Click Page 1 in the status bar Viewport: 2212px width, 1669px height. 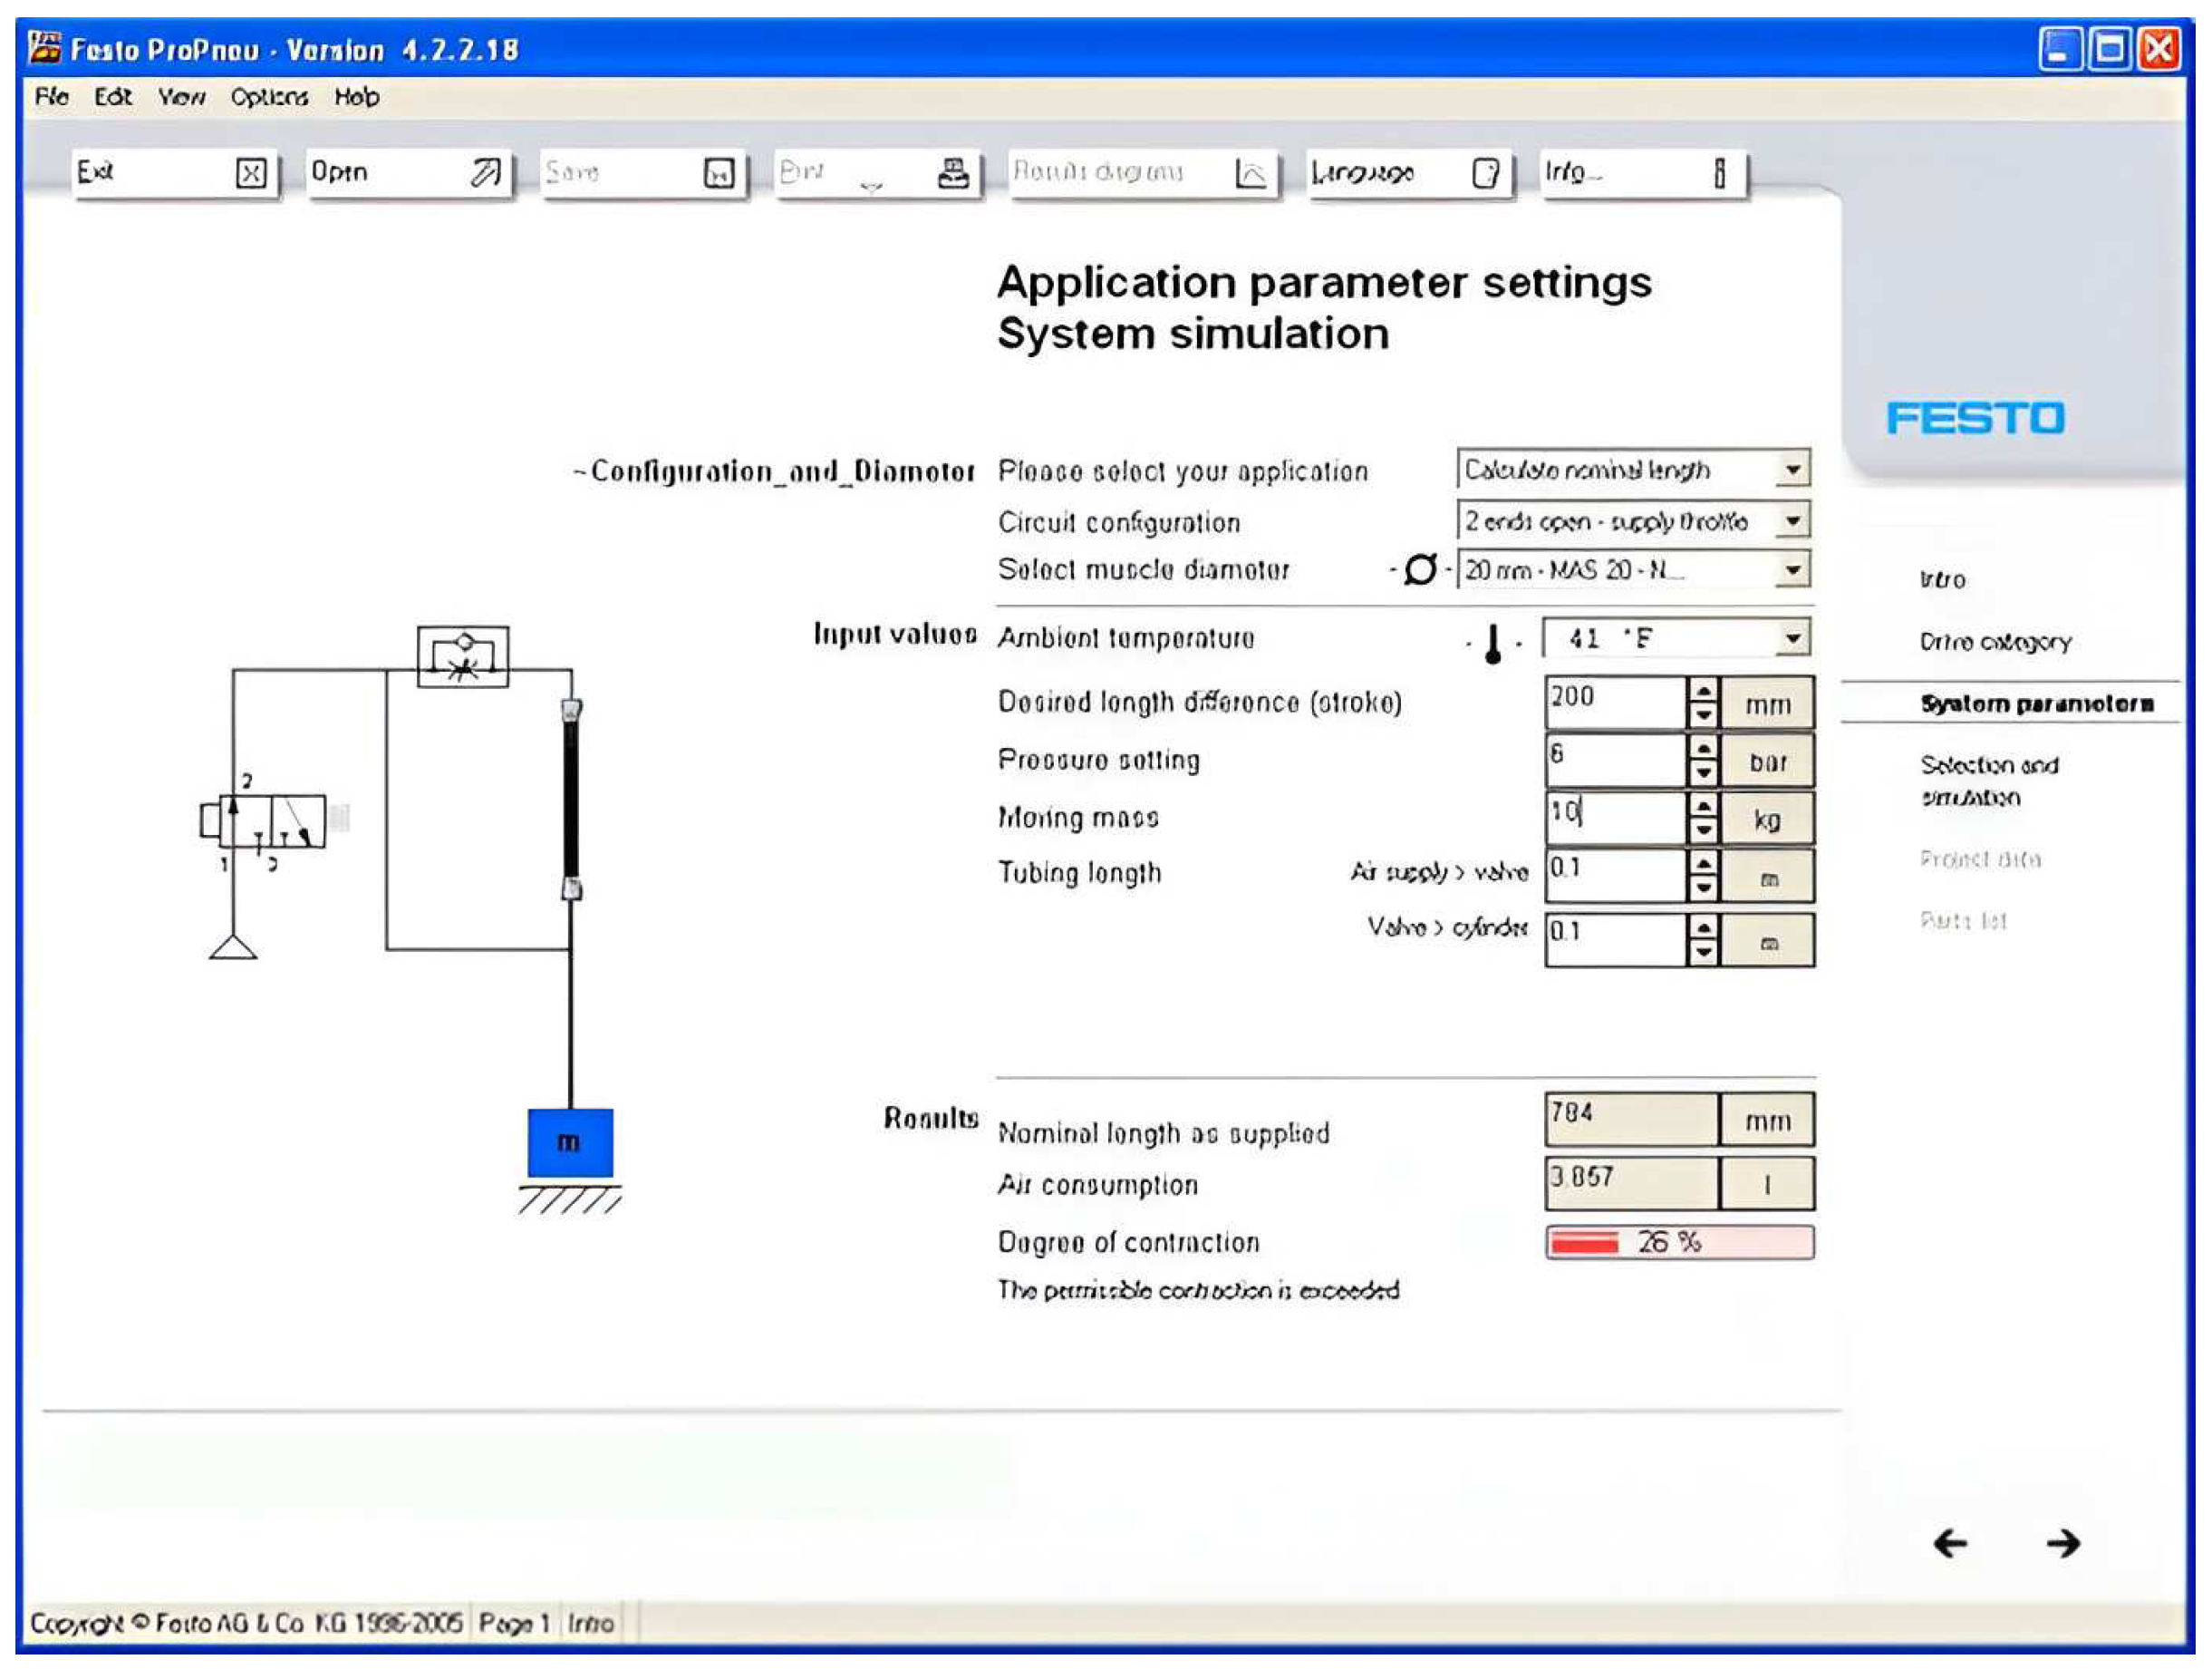coord(514,1622)
